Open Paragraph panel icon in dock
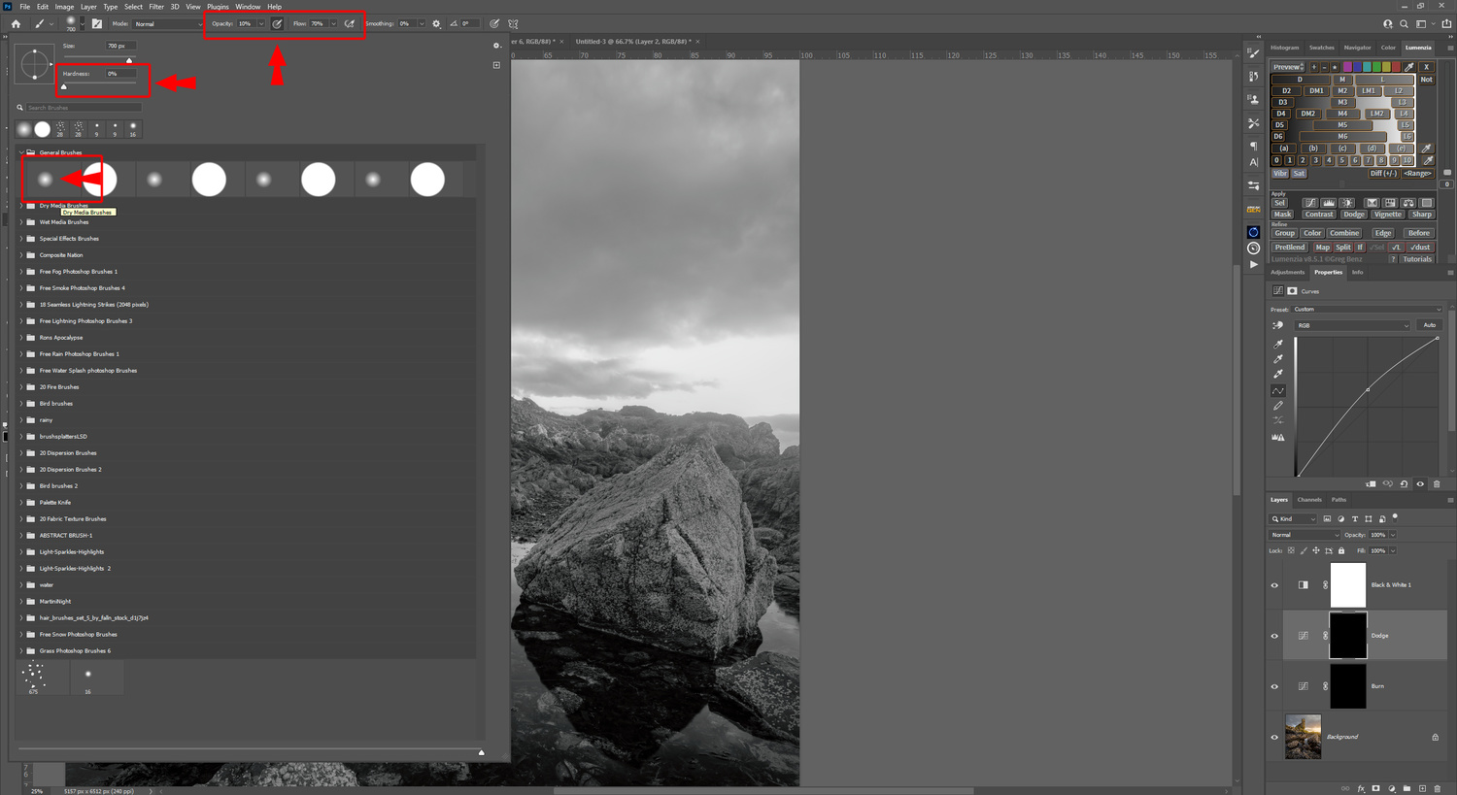Viewport: 1457px width, 795px height. [x=1253, y=147]
